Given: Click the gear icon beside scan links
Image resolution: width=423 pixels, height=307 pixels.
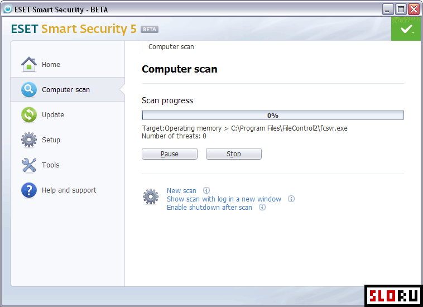Looking at the screenshot, I should 151,196.
